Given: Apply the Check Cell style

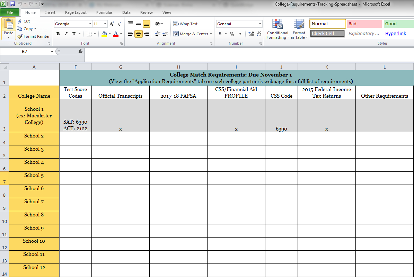Looking at the screenshot, I should (327, 34).
